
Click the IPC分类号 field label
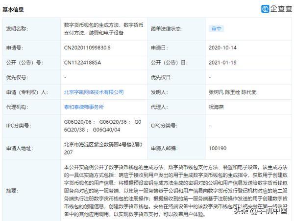[19, 126]
